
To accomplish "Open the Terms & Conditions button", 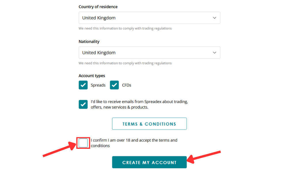I will tap(149, 124).
